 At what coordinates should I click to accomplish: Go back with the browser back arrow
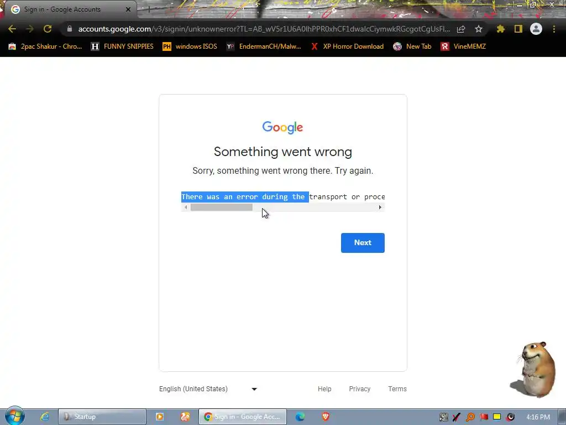[12, 29]
